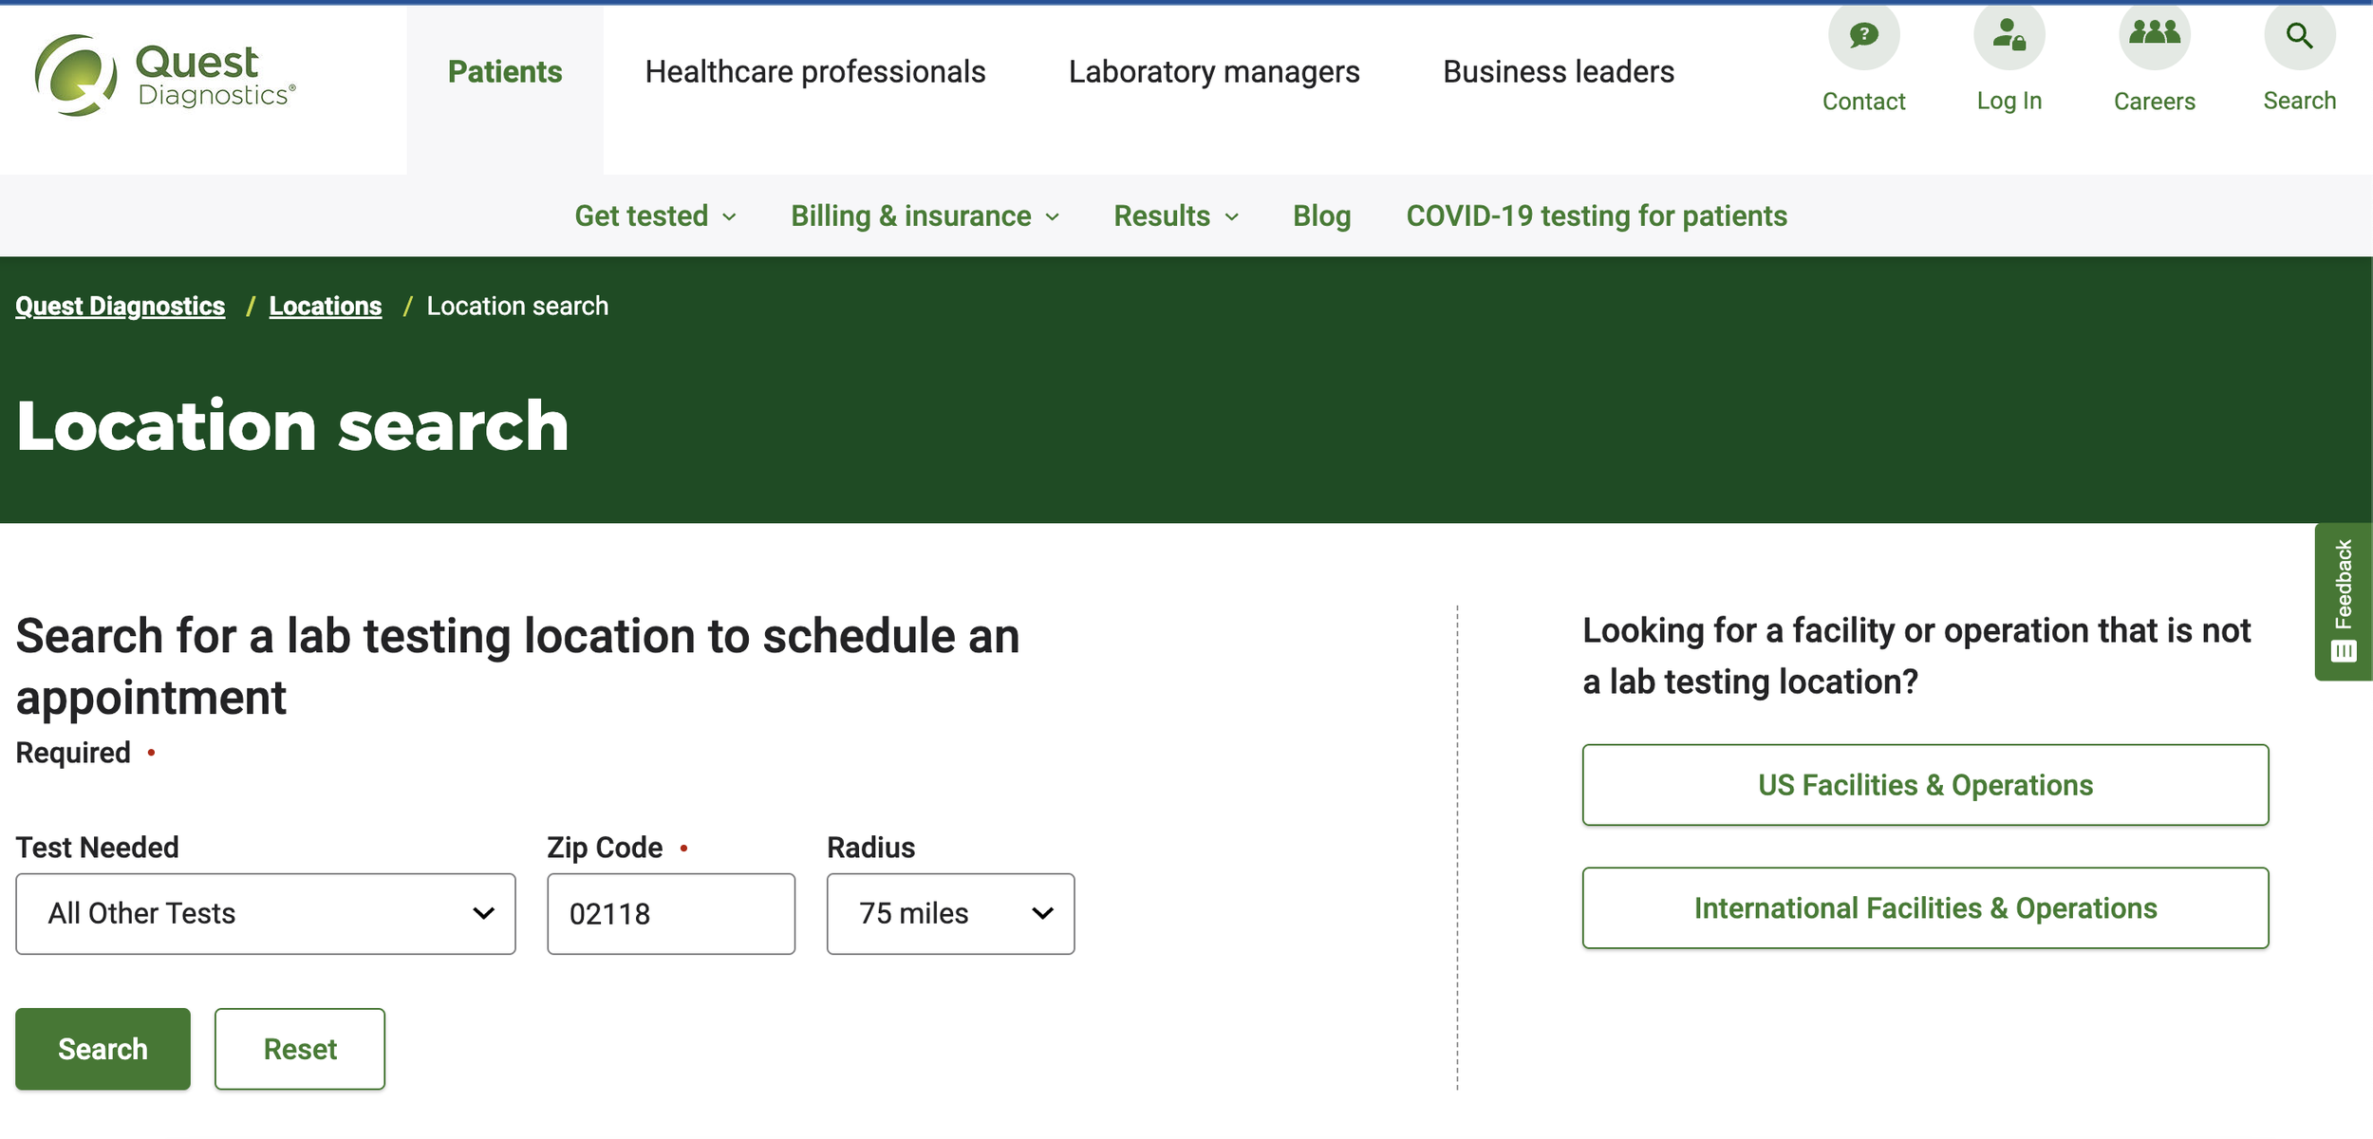
Task: Expand the Billing & insurance menu
Action: click(925, 216)
